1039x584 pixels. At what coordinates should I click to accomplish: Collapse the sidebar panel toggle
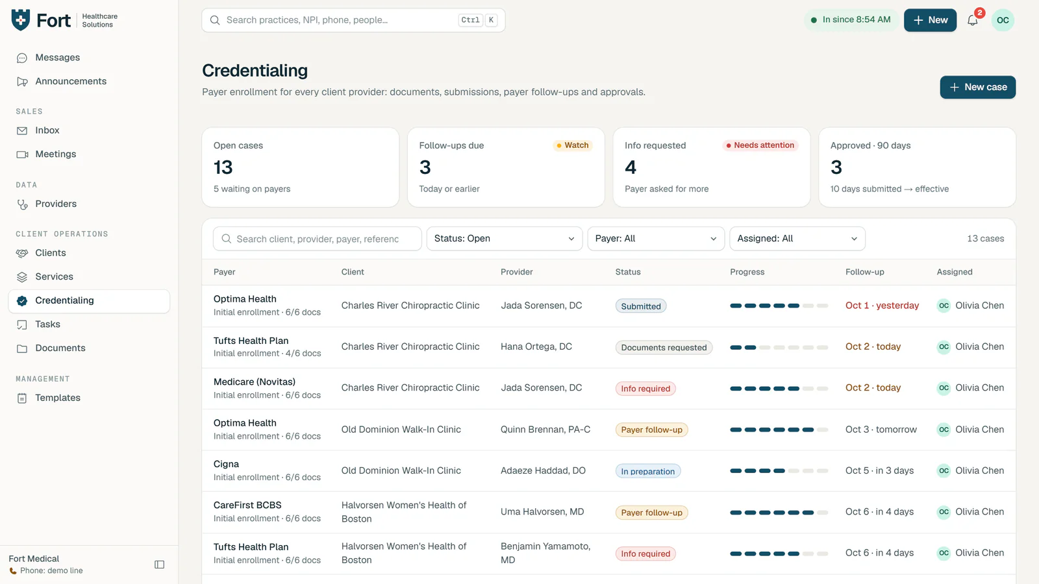tap(159, 565)
